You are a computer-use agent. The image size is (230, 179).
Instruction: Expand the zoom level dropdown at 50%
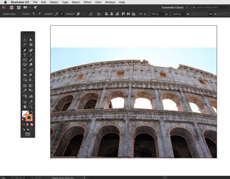tap(12, 177)
